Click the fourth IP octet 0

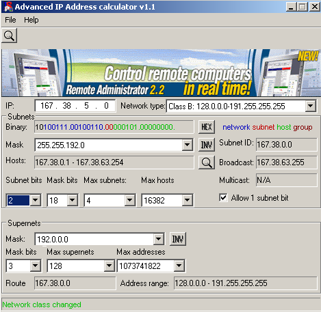point(106,106)
